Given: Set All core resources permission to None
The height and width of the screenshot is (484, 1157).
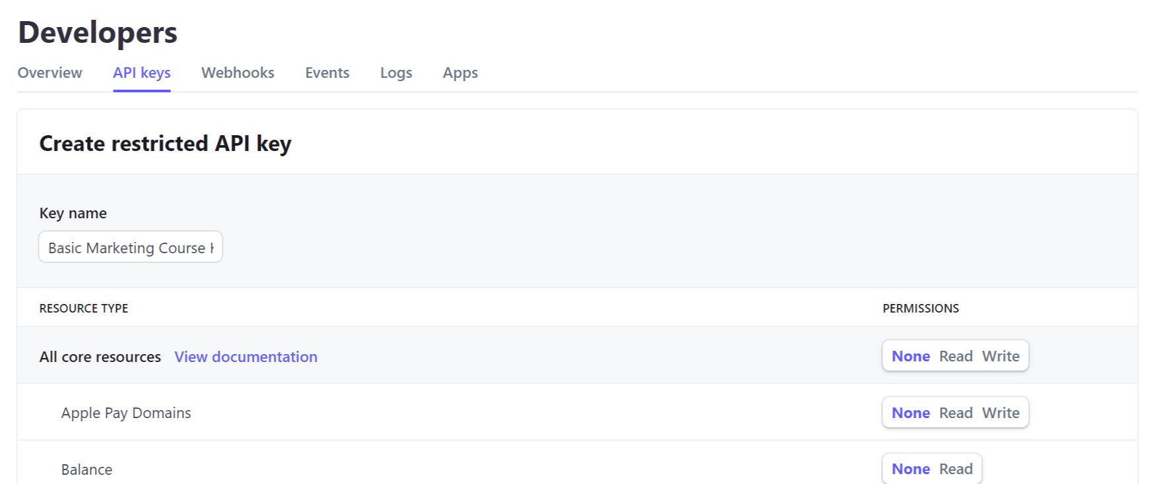Looking at the screenshot, I should [910, 356].
